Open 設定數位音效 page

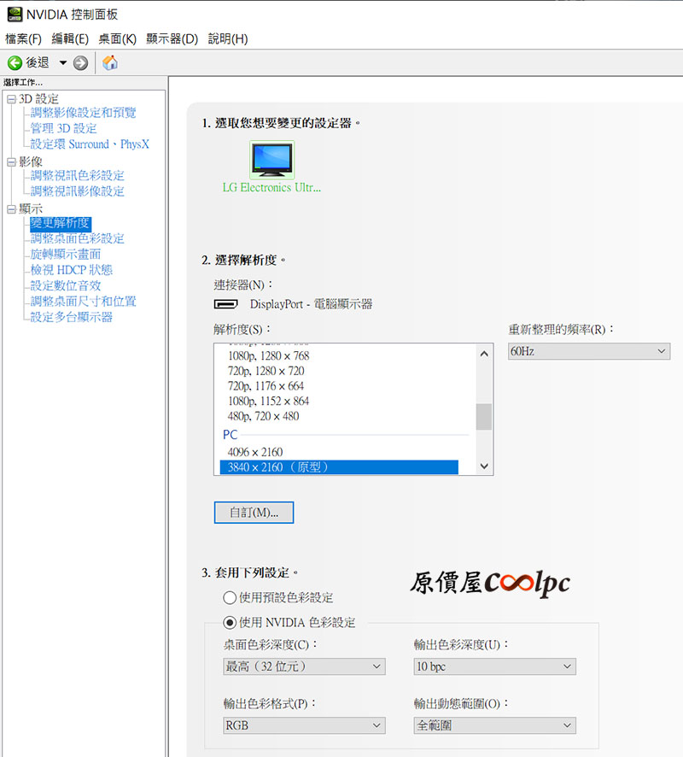pos(66,286)
